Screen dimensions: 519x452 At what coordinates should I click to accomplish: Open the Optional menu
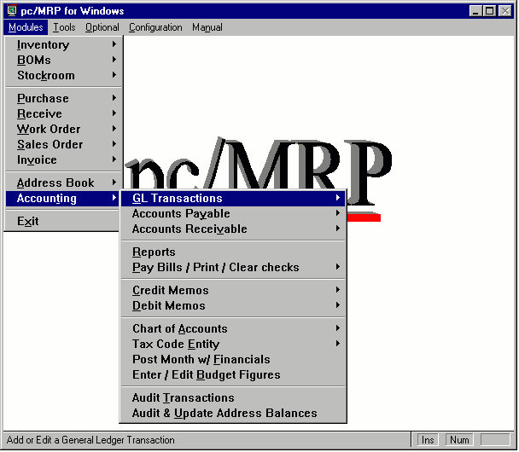[102, 27]
